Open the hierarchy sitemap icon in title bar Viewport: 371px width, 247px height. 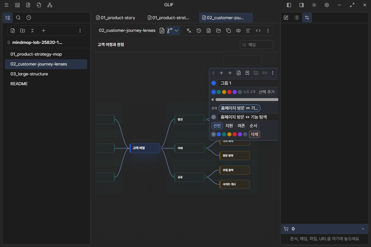tap(50, 5)
